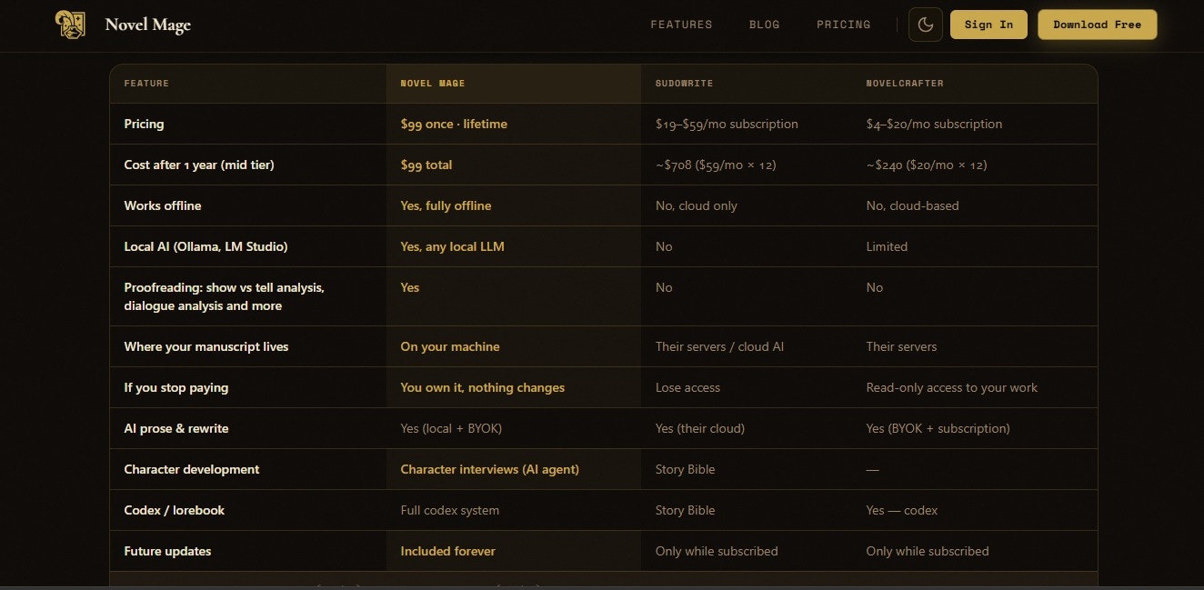Click 'Character interviews (AI agent)' cell
The height and width of the screenshot is (590, 1204).
[x=490, y=469]
